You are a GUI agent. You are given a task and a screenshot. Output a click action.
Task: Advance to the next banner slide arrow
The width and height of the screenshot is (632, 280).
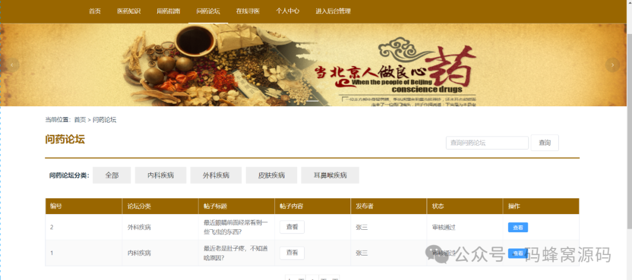pos(613,65)
